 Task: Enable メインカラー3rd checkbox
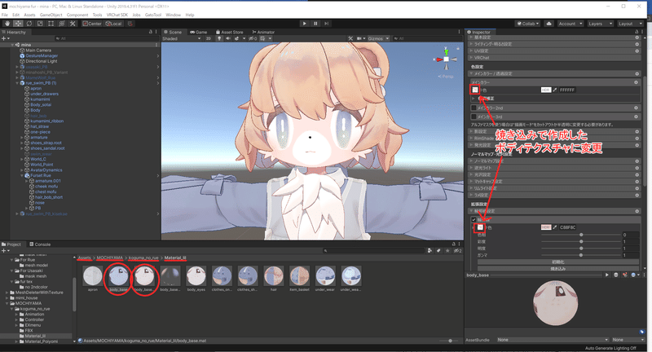(x=474, y=117)
